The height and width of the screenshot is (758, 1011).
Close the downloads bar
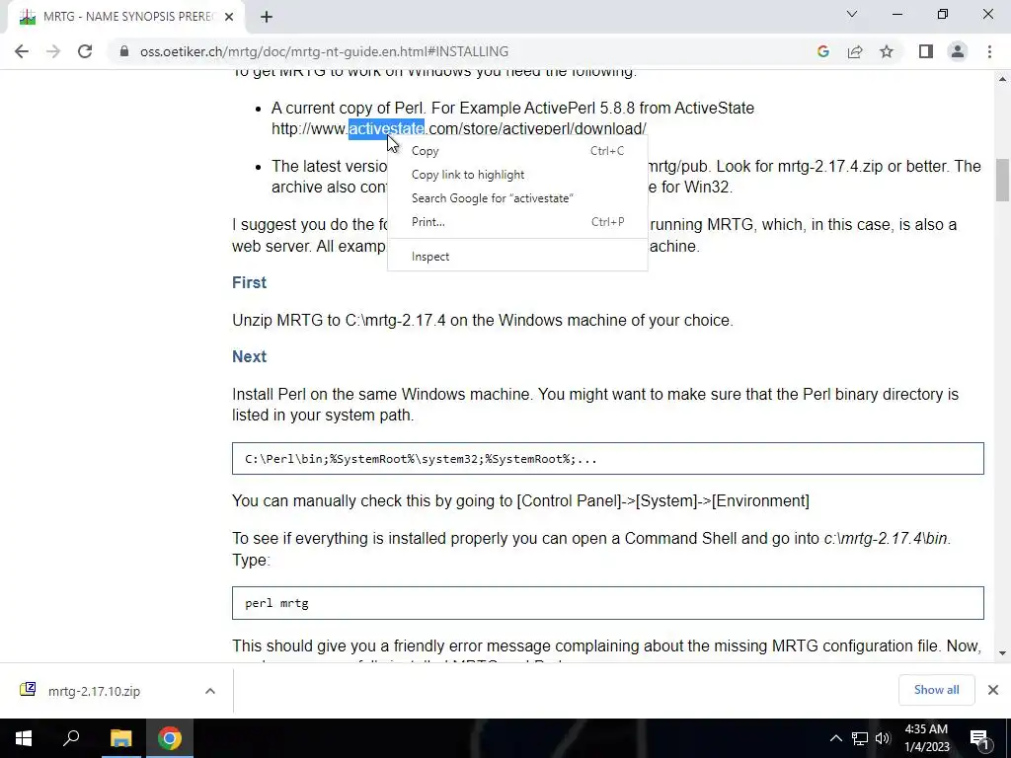tap(993, 690)
